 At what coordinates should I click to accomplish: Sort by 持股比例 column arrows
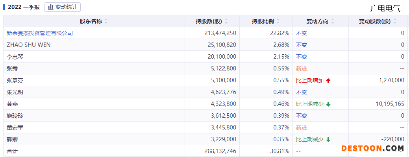(278, 22)
